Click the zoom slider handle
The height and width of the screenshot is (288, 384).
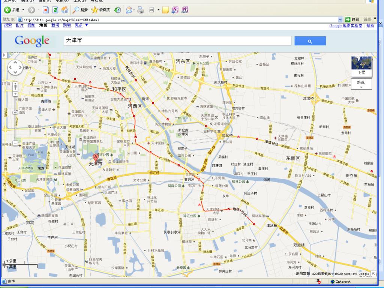tap(15, 112)
